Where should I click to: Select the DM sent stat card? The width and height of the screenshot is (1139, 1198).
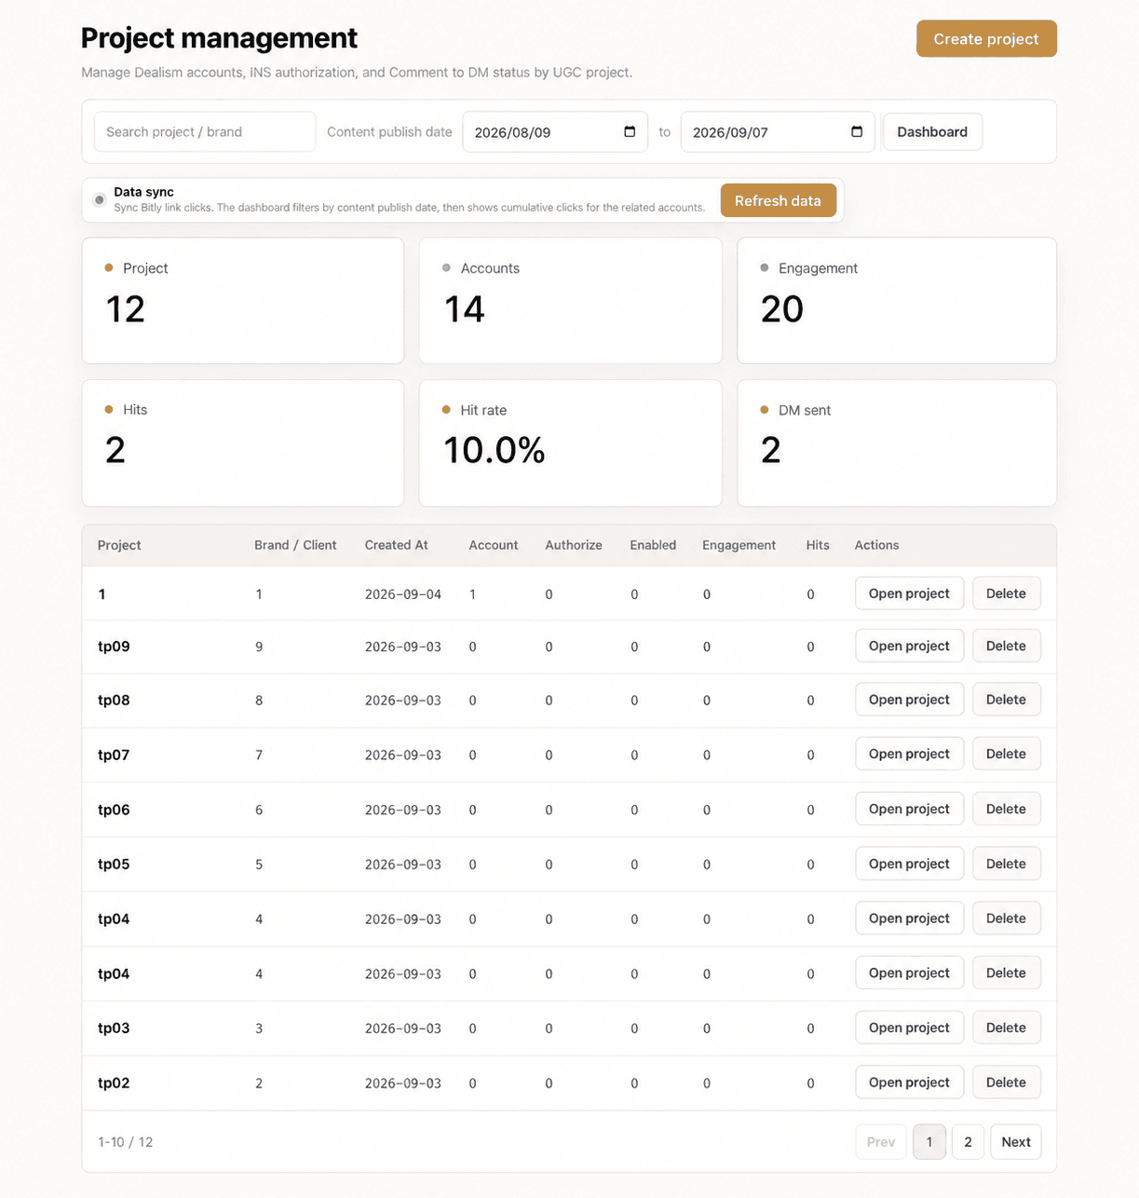point(897,442)
